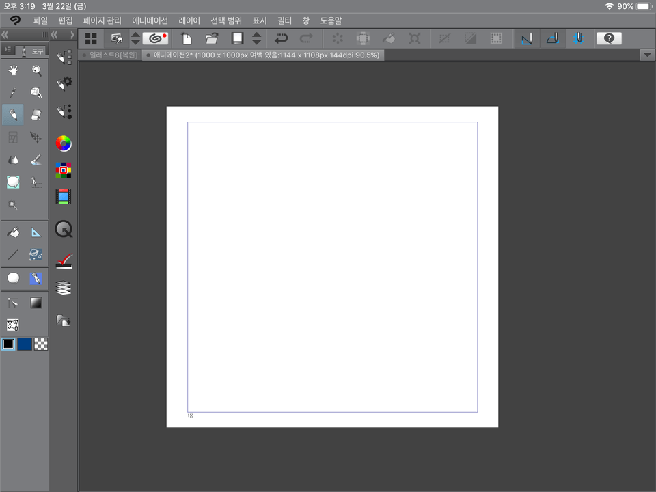Select the Eraser tool
Screen dimensions: 656x492
click(36, 115)
